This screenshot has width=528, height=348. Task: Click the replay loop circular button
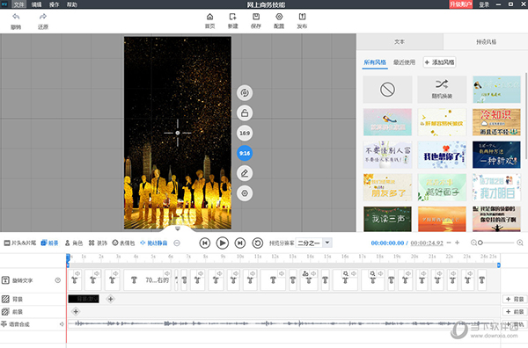coord(258,243)
